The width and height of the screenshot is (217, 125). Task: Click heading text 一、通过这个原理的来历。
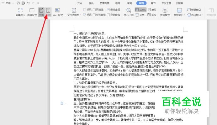[90, 34]
